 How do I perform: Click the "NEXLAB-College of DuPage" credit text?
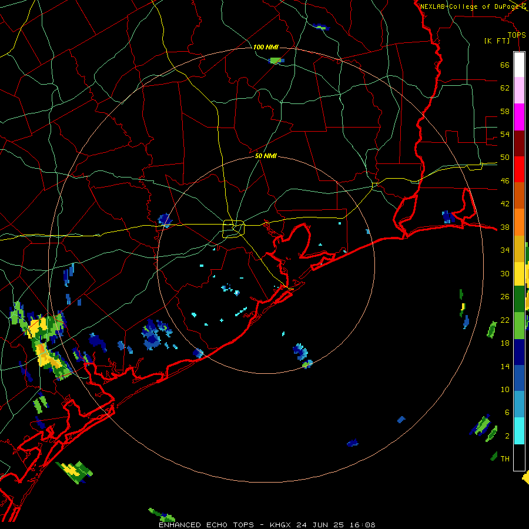[x=469, y=6]
